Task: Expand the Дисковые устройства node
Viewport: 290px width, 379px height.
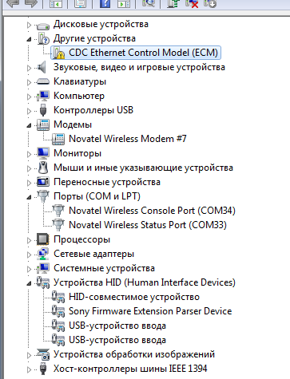Action: tap(29, 26)
